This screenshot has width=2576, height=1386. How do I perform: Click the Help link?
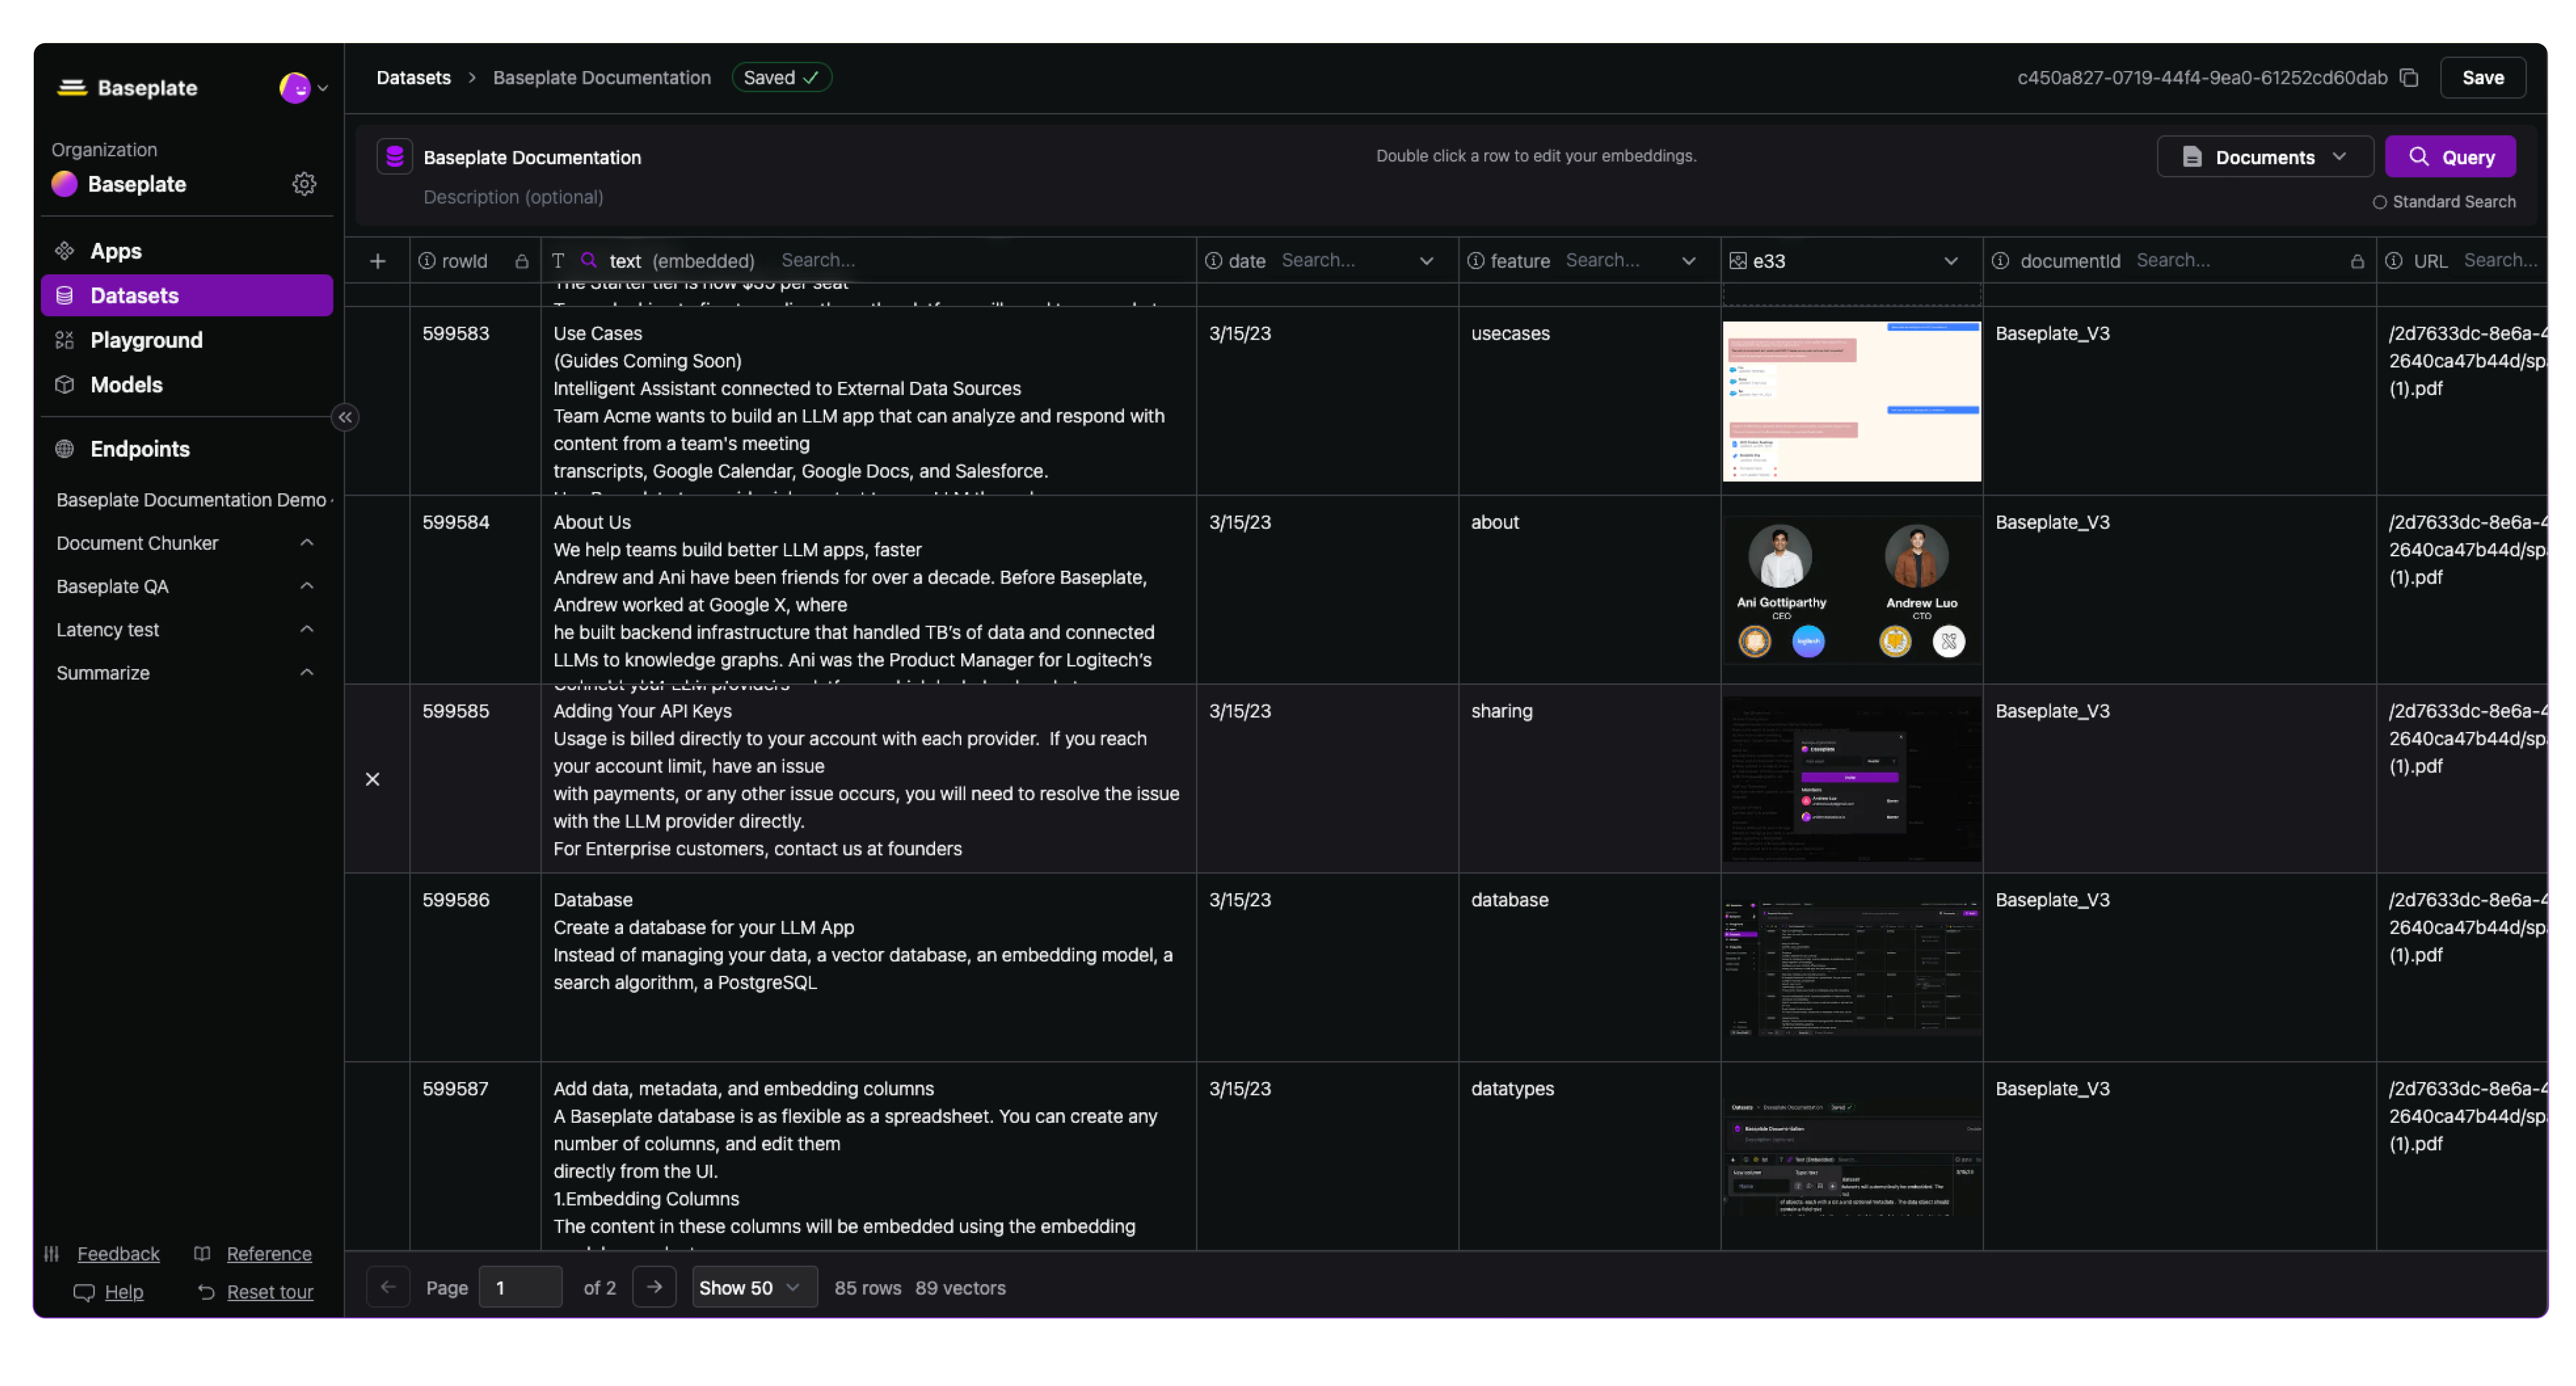(x=124, y=1292)
